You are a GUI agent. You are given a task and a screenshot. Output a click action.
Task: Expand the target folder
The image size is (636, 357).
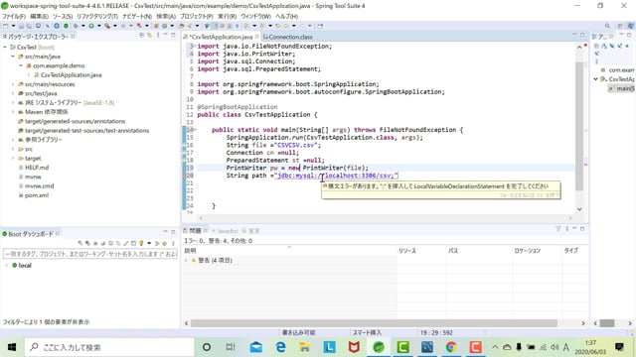[x=13, y=159]
